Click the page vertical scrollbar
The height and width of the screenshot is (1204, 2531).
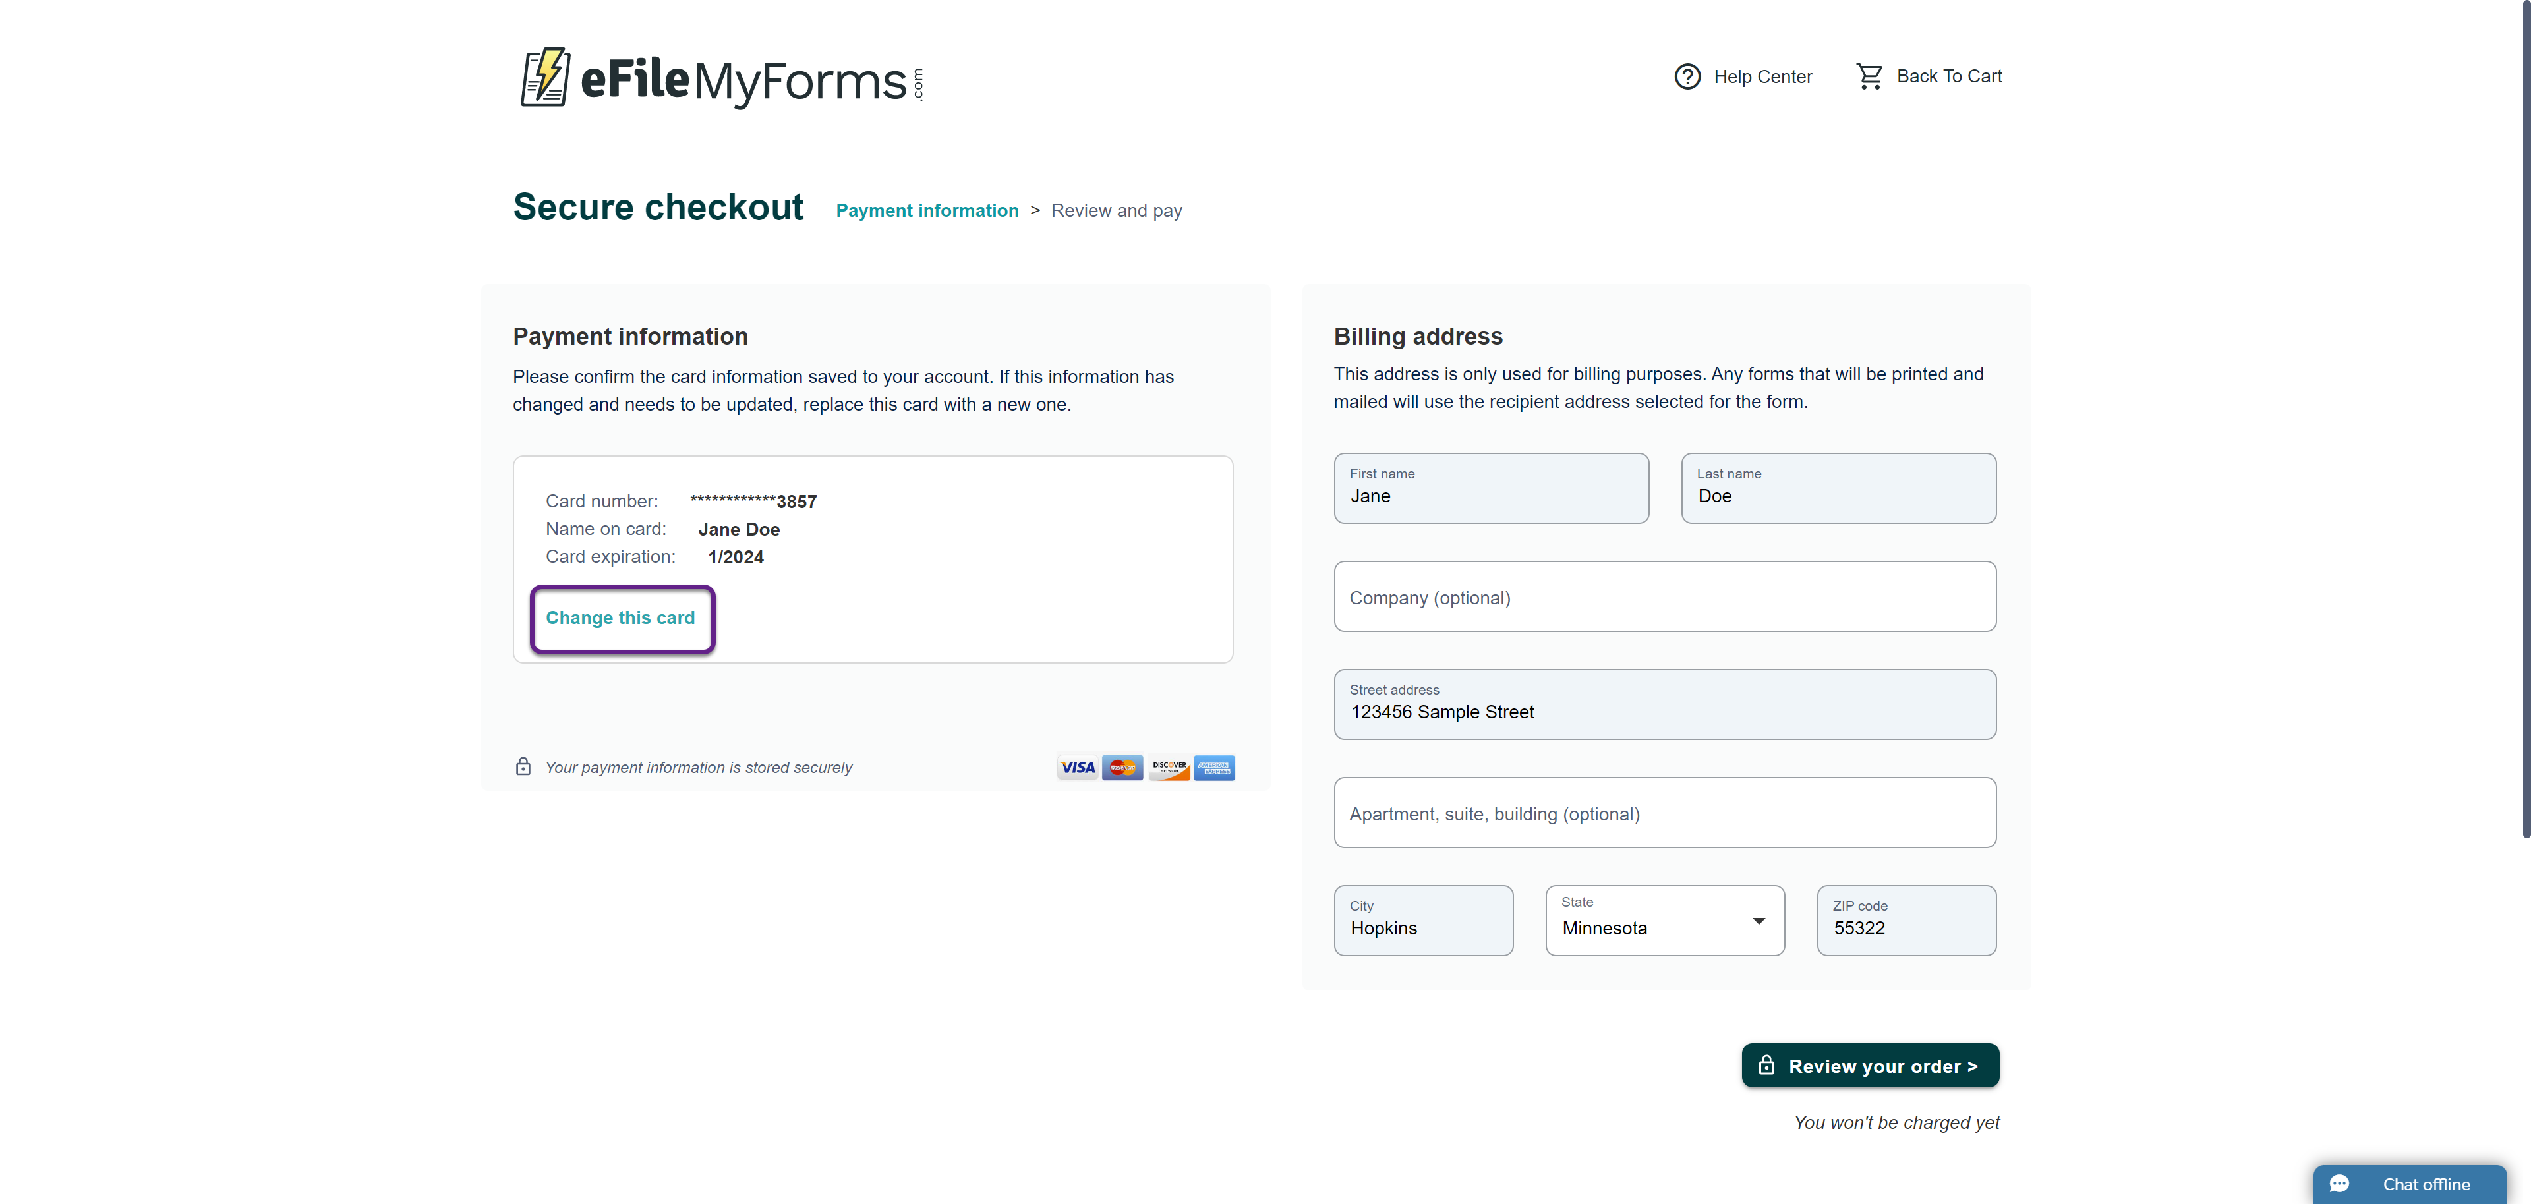coord(2524,422)
